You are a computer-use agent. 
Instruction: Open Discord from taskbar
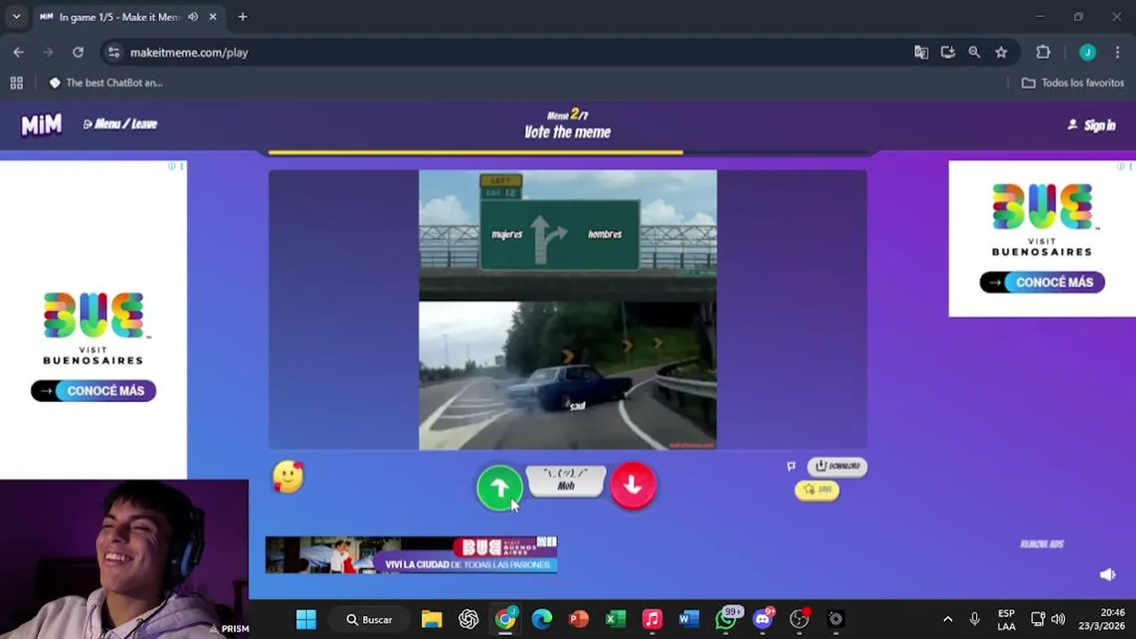click(x=763, y=619)
